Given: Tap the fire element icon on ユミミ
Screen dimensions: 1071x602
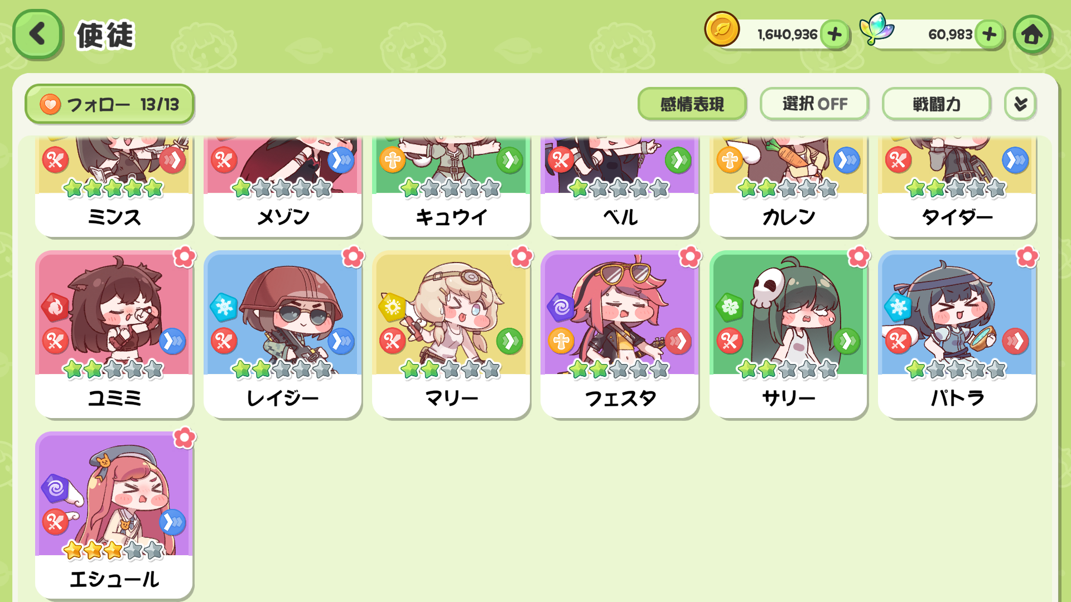Looking at the screenshot, I should pos(55,307).
